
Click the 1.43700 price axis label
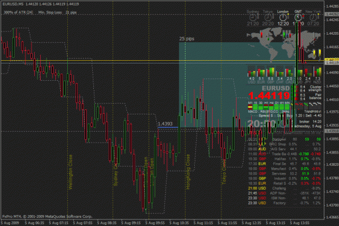332,205
